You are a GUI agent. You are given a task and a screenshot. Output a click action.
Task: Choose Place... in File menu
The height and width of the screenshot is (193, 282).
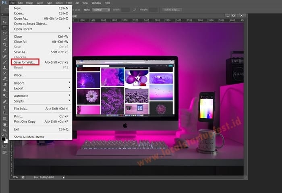pyautogui.click(x=41, y=75)
